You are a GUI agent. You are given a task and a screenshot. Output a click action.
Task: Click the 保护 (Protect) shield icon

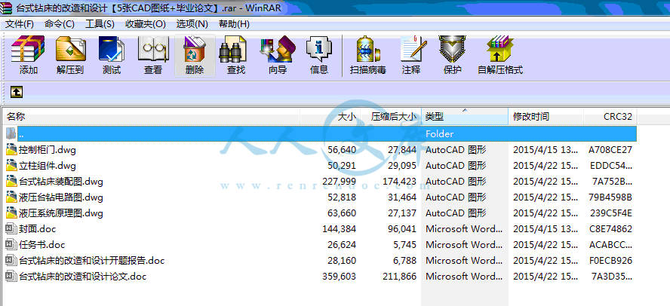[452, 49]
